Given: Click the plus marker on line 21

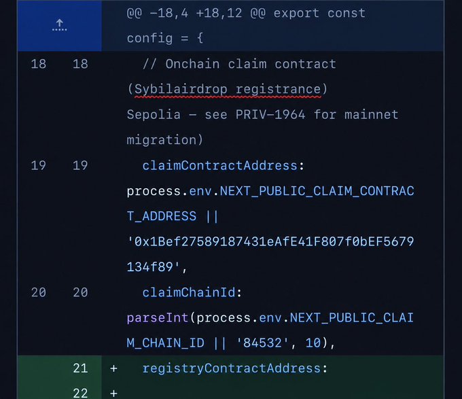Looking at the screenshot, I should [x=113, y=368].
